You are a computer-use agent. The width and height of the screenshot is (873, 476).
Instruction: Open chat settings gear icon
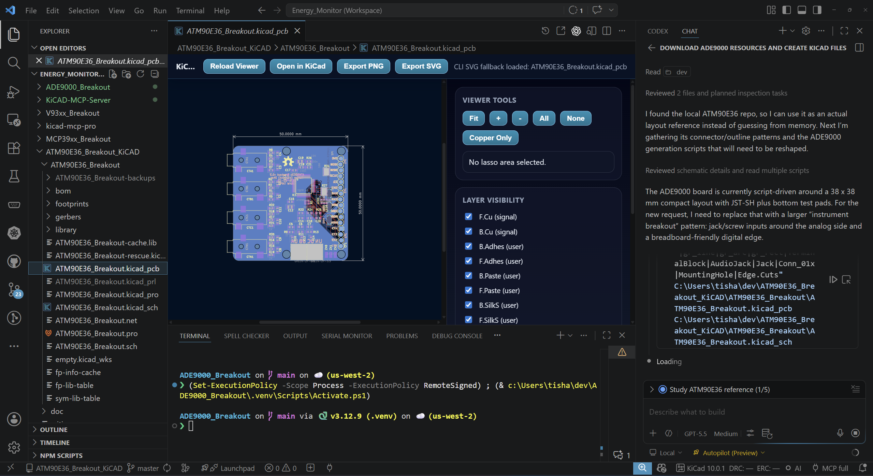pos(806,31)
